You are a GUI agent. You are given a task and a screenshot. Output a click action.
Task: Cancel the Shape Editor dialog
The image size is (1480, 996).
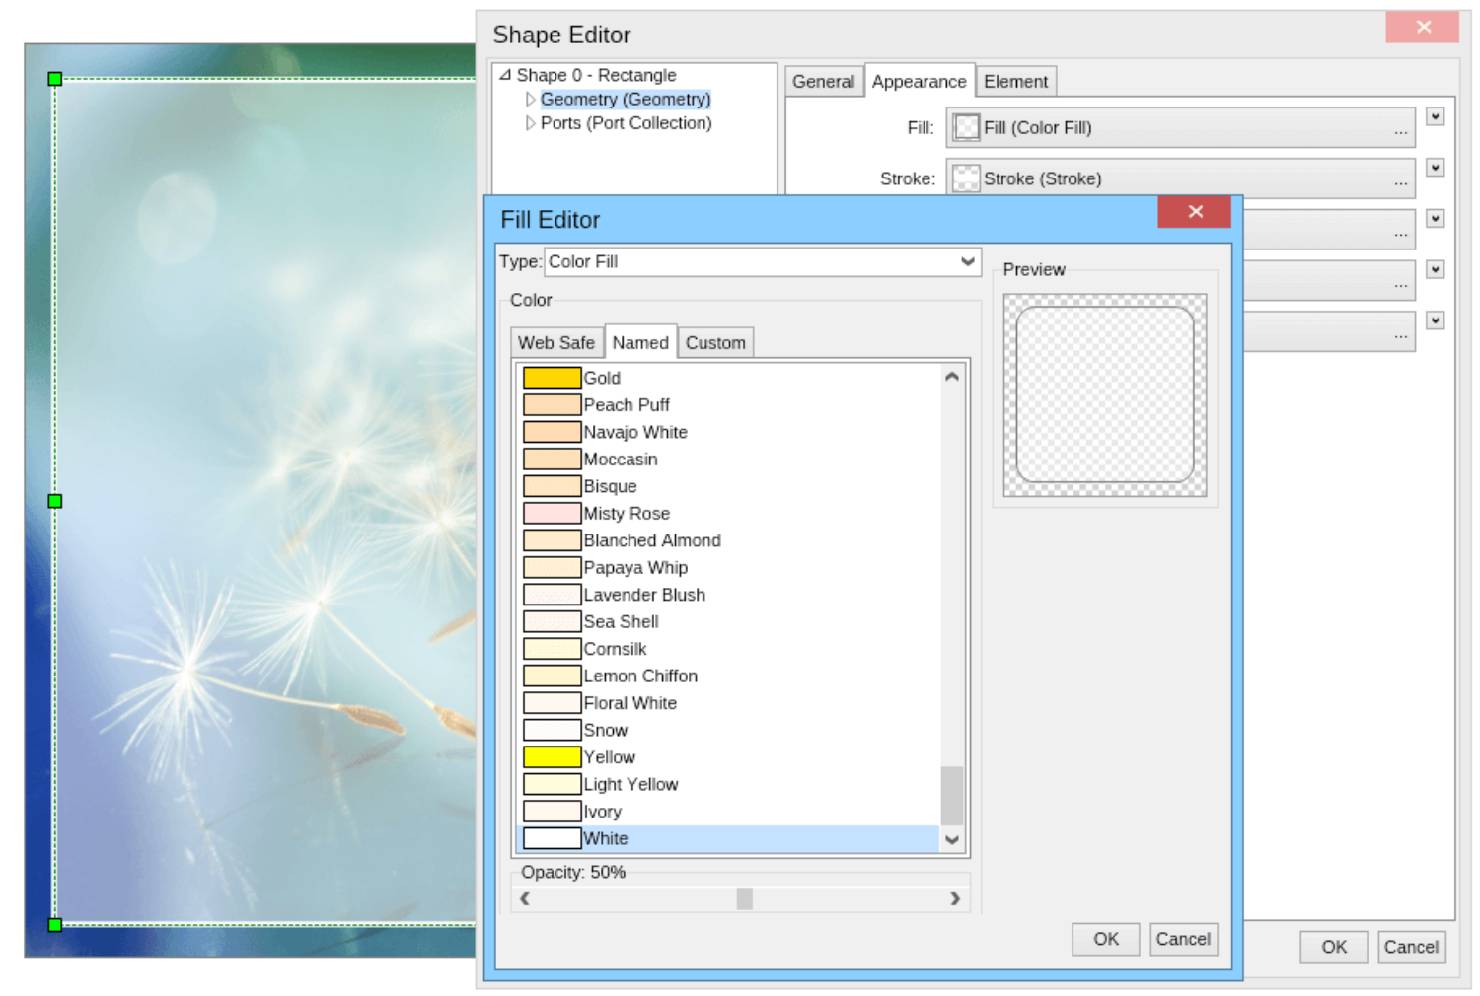1411,947
